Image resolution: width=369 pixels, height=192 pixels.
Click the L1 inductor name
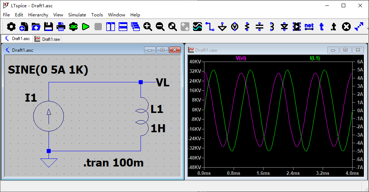(x=157, y=109)
